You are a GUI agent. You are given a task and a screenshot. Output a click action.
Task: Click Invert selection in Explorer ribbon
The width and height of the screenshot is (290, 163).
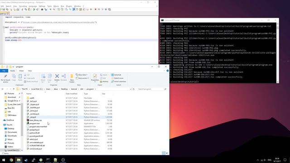119,81
